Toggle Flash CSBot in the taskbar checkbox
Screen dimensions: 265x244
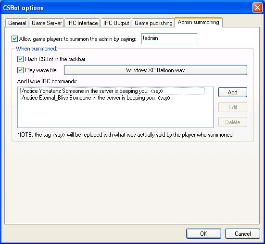coord(20,59)
